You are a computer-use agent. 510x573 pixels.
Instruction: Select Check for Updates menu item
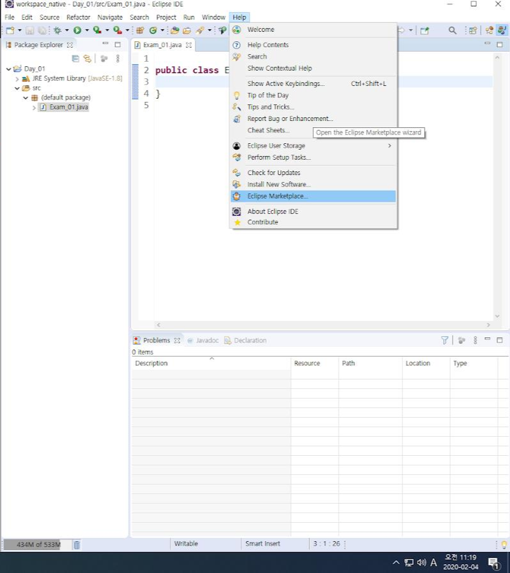point(313,173)
